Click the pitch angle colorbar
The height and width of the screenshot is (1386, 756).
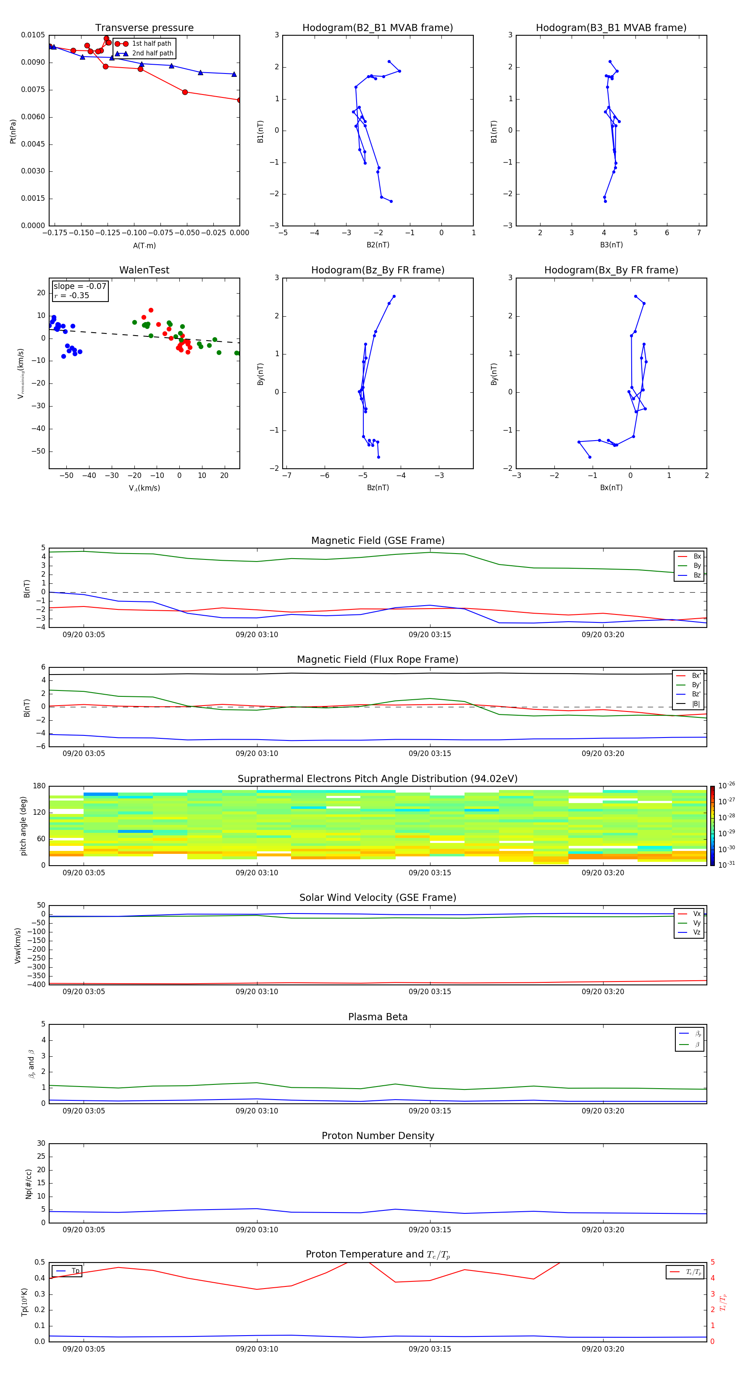712,826
